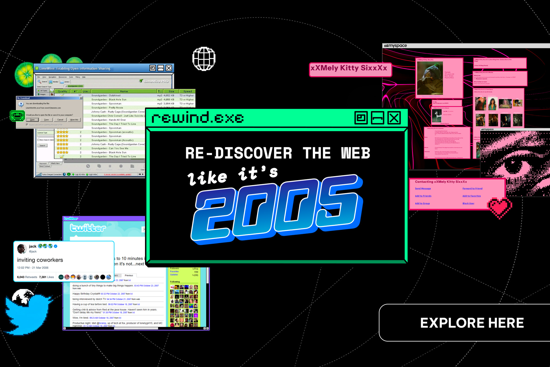Click the green cassette tape icon
Screen dimensions: 550x367
[x=17, y=116]
